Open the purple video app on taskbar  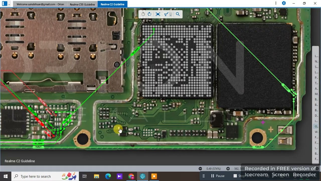[x=119, y=176]
